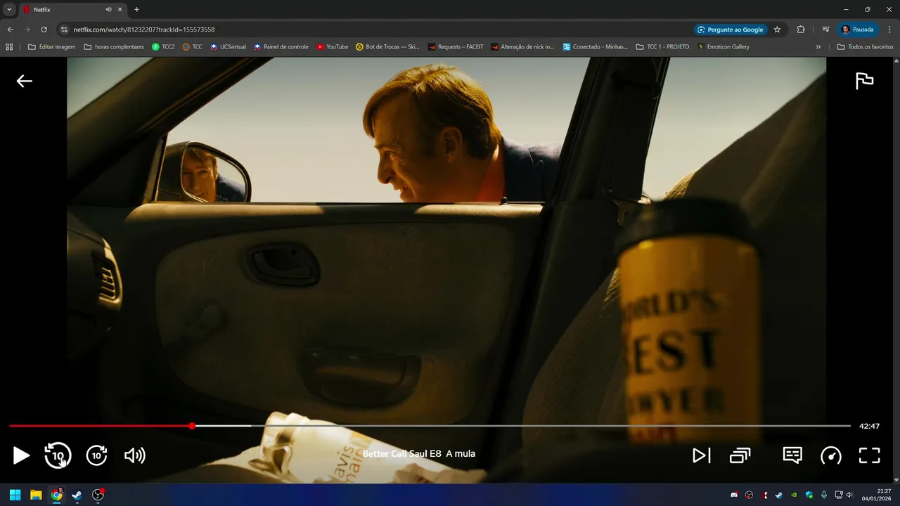Open a new browser tab

(x=136, y=10)
